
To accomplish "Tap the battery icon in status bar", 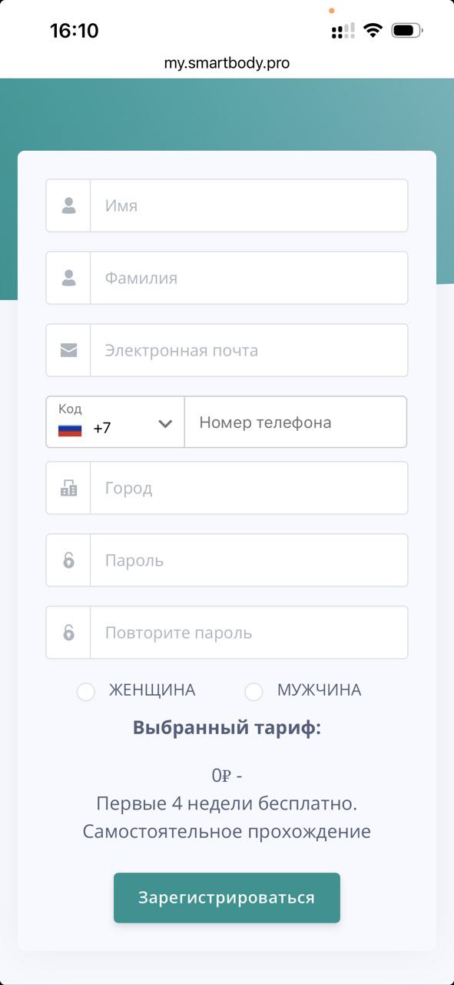I will coord(407,31).
